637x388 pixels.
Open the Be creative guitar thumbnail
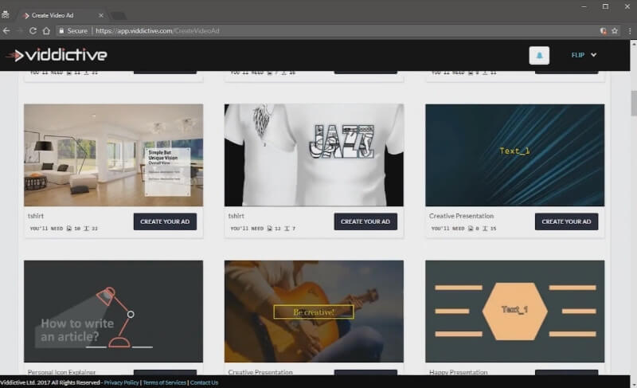314,312
